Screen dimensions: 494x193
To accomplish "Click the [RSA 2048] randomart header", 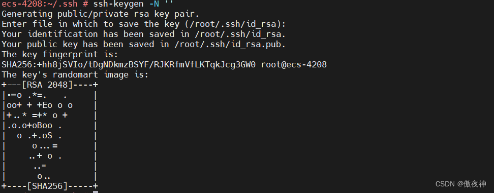I will click(50, 85).
